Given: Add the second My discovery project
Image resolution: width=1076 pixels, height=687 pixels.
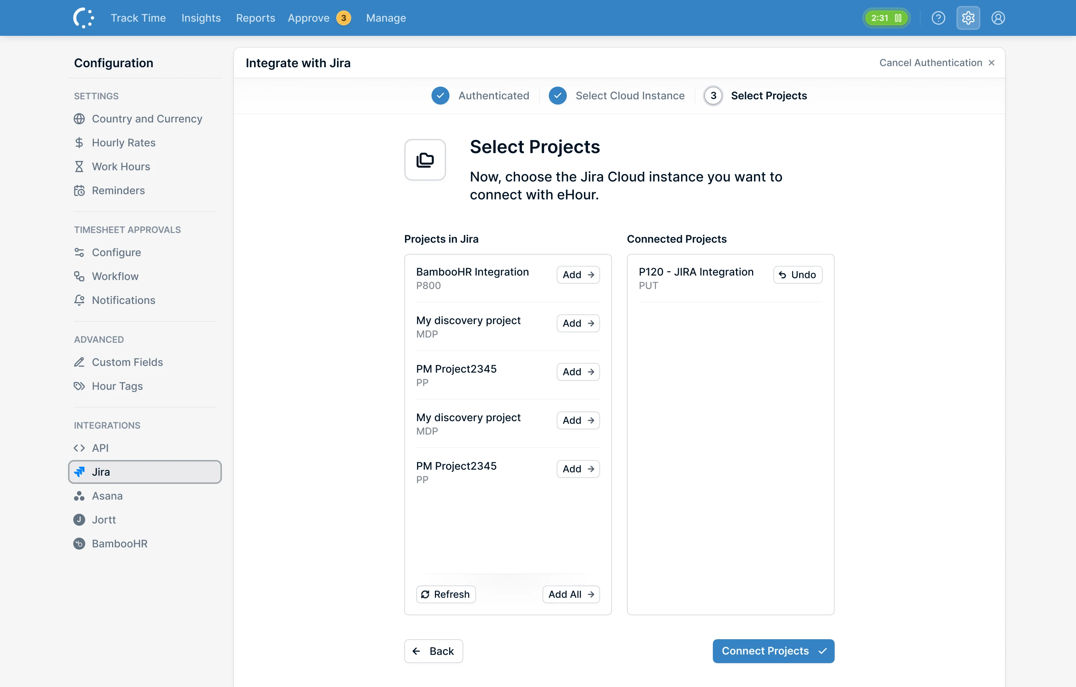Looking at the screenshot, I should (578, 420).
